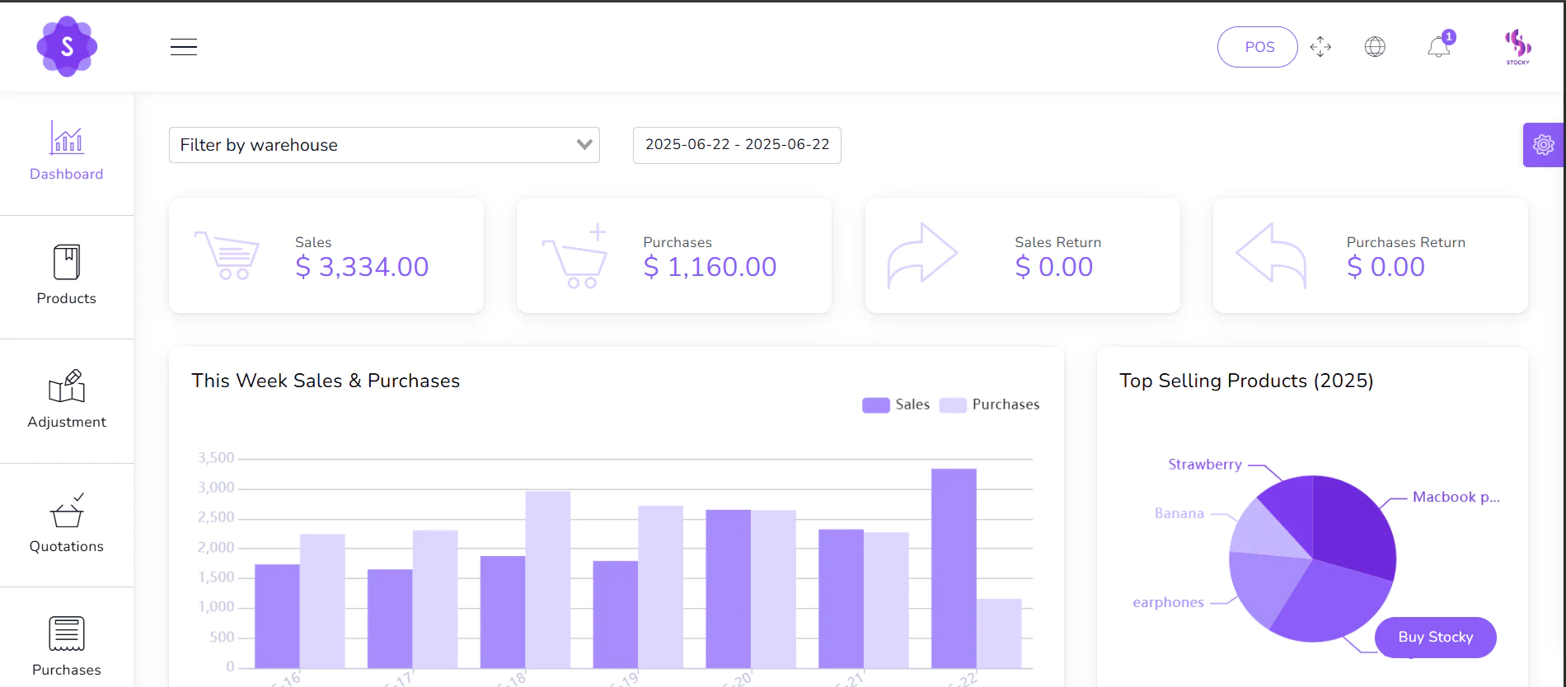Open the user profile avatar menu
Viewport: 1566px width, 687px height.
click(x=1517, y=46)
